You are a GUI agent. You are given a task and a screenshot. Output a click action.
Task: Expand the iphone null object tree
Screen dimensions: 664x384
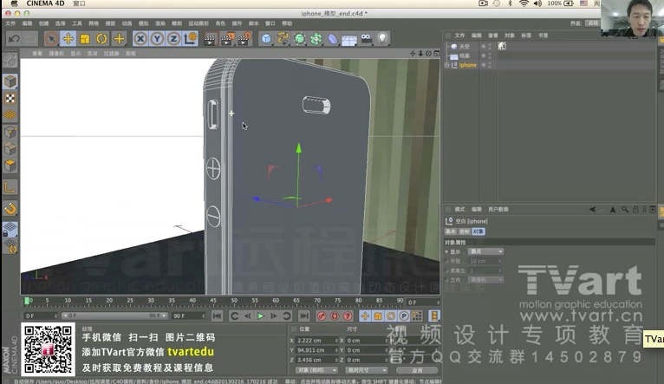pos(446,65)
